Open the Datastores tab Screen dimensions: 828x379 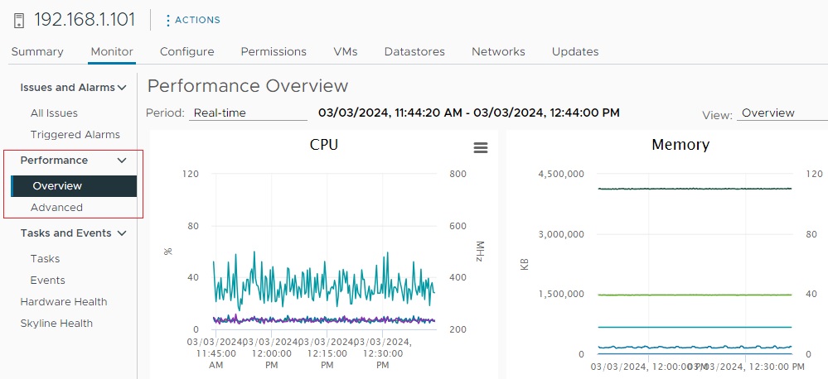coord(414,51)
